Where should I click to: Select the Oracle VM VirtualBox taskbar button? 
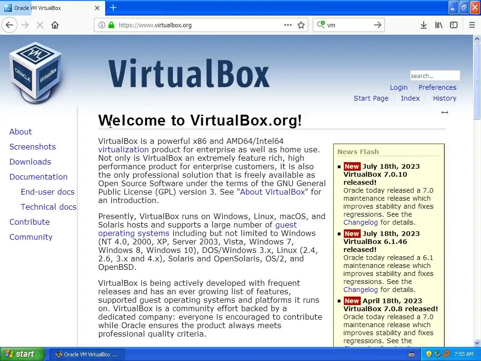pyautogui.click(x=87, y=354)
